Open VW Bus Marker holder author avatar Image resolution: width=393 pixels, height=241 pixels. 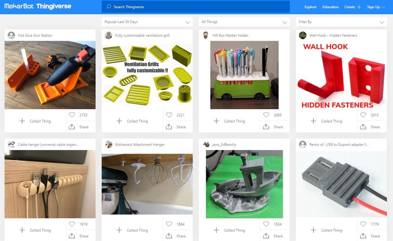[x=206, y=35]
